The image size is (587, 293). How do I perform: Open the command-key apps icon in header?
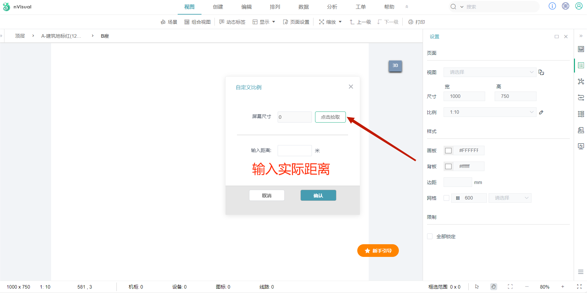565,6
